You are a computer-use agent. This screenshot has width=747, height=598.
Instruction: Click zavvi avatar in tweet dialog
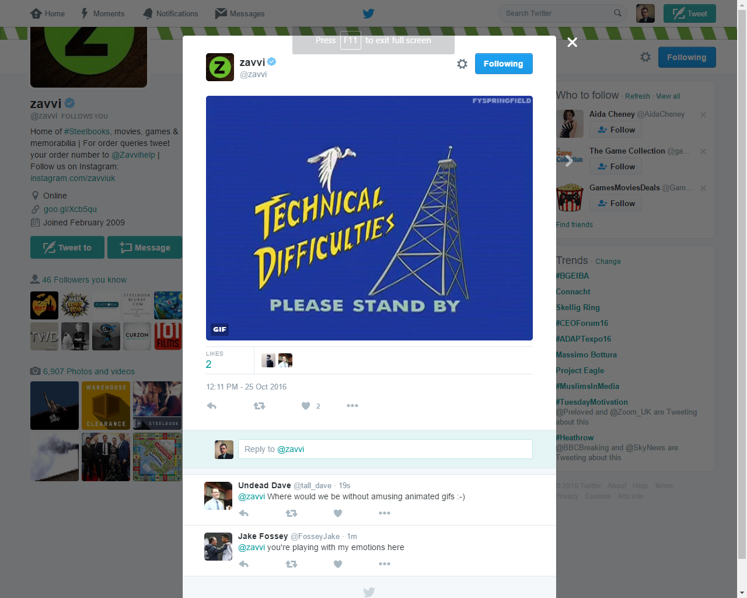click(x=220, y=67)
